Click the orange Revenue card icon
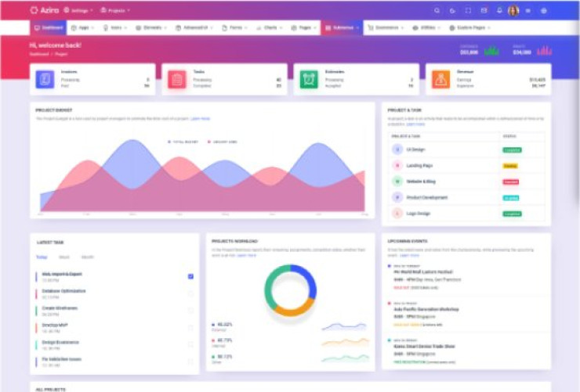Screen dimensions: 580x392 click(x=440, y=79)
